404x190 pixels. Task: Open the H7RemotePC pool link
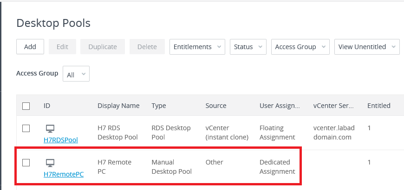click(x=64, y=174)
